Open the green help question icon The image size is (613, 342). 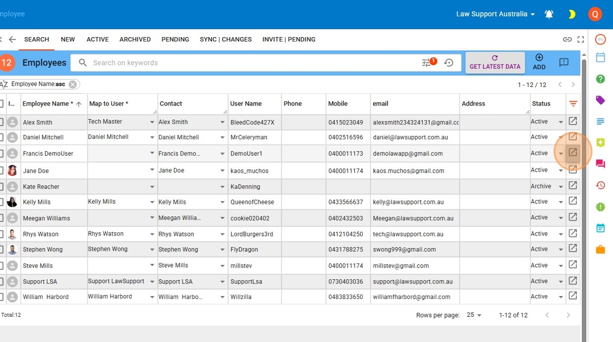600,79
